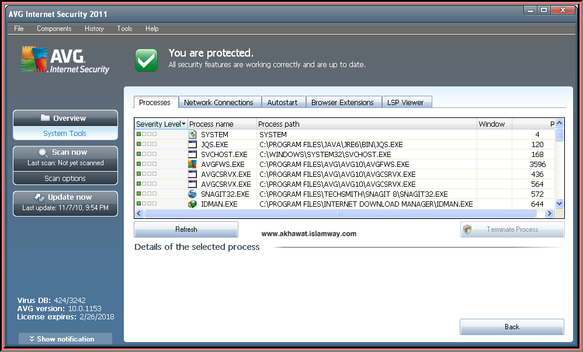Click the process list scroll down arrow
This screenshot has width=583, height=352.
tap(559, 203)
